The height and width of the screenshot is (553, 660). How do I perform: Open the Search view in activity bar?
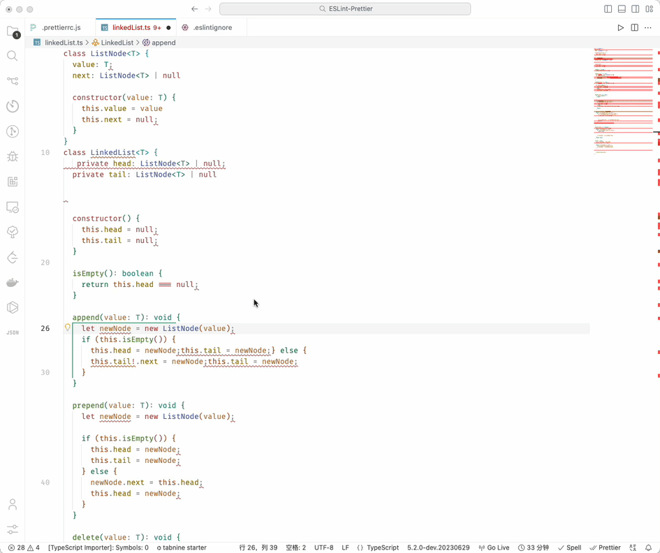[x=13, y=56]
